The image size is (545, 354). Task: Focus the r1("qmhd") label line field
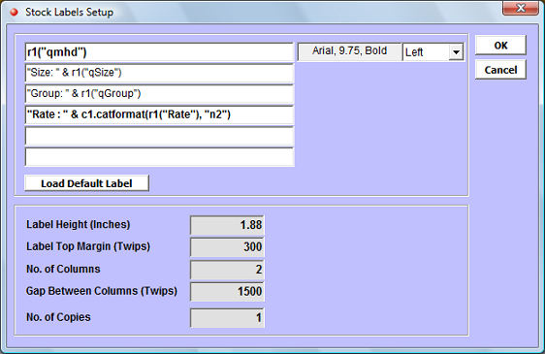[x=160, y=52]
